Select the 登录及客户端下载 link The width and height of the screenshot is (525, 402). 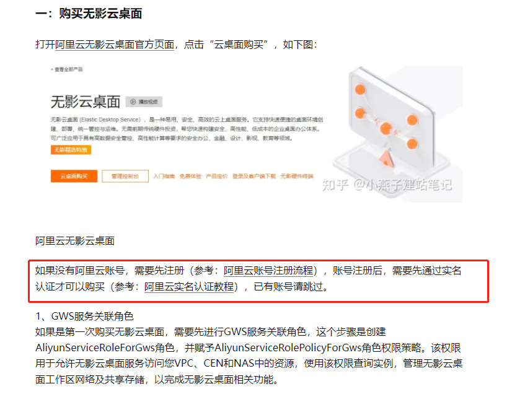(254, 177)
